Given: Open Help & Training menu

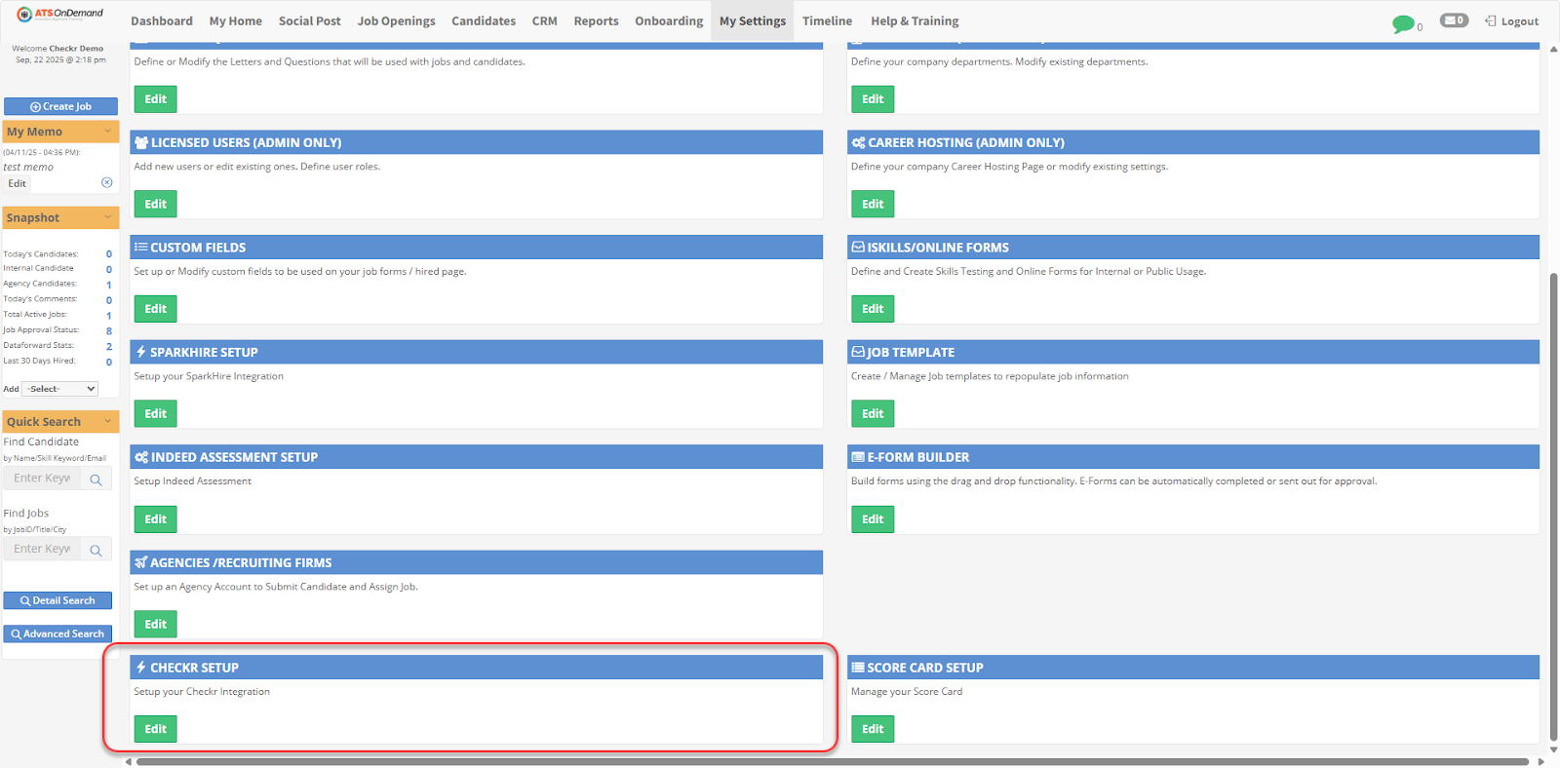Looking at the screenshot, I should tap(915, 21).
